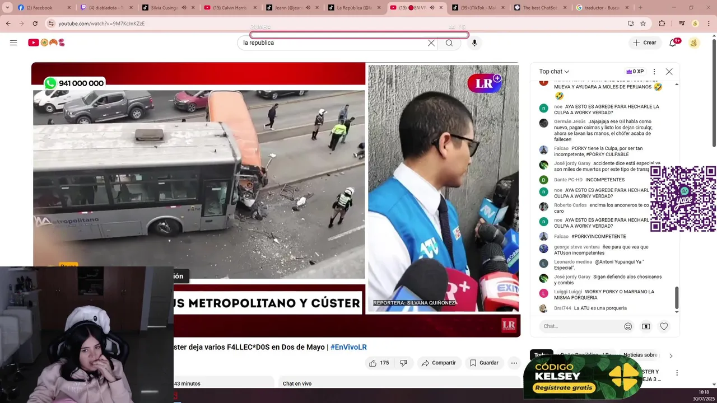Open emoji picker in chat box
The height and width of the screenshot is (403, 717).
(x=628, y=326)
